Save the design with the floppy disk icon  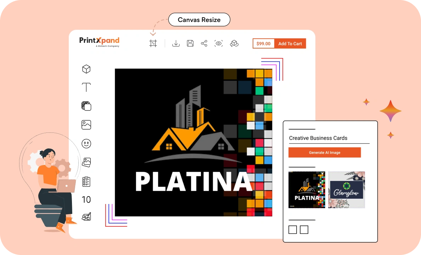[190, 44]
